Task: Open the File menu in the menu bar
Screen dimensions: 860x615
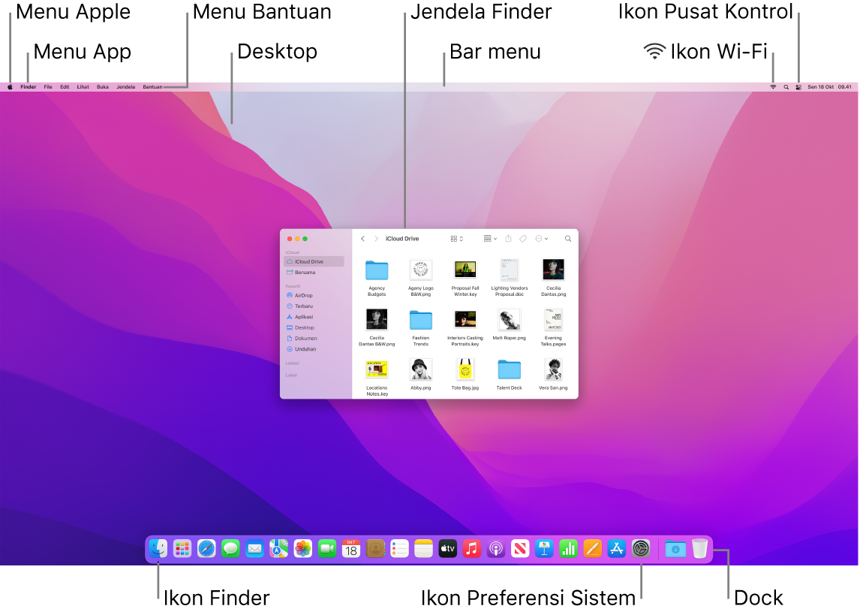Action: 47,86
